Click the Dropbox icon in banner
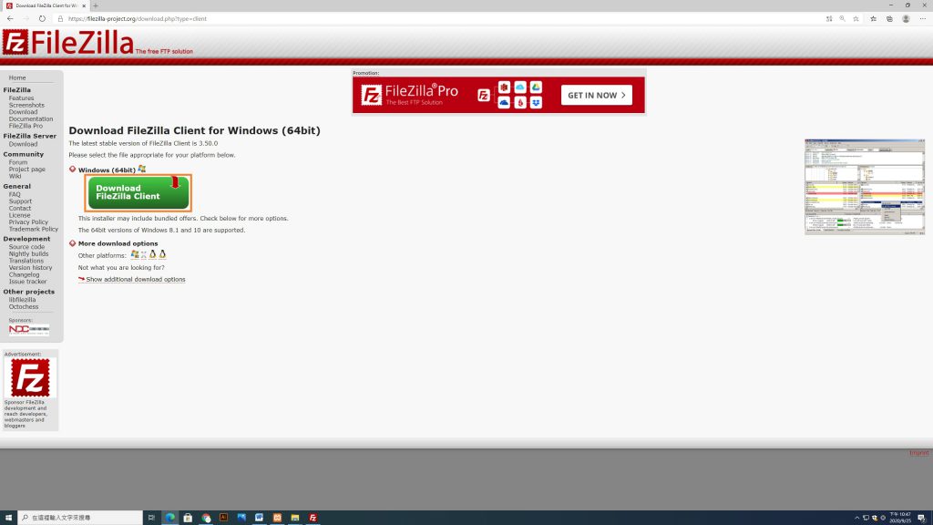Screen dimensions: 933x525 pos(536,103)
